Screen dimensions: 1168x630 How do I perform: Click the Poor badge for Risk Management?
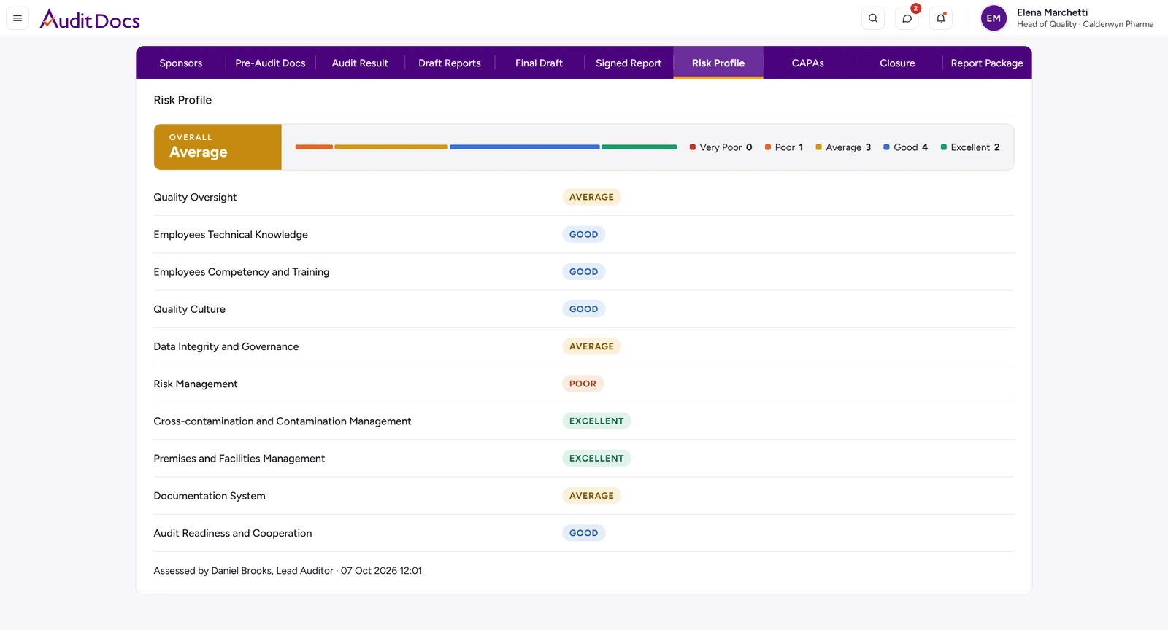point(583,384)
